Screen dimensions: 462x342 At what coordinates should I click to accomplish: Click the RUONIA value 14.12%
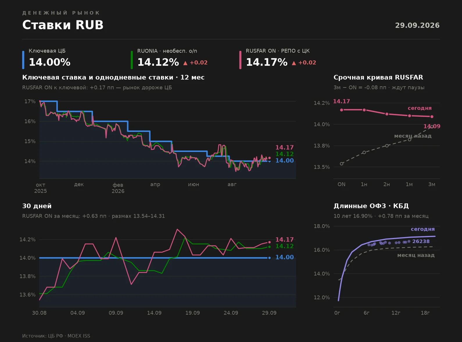click(158, 62)
